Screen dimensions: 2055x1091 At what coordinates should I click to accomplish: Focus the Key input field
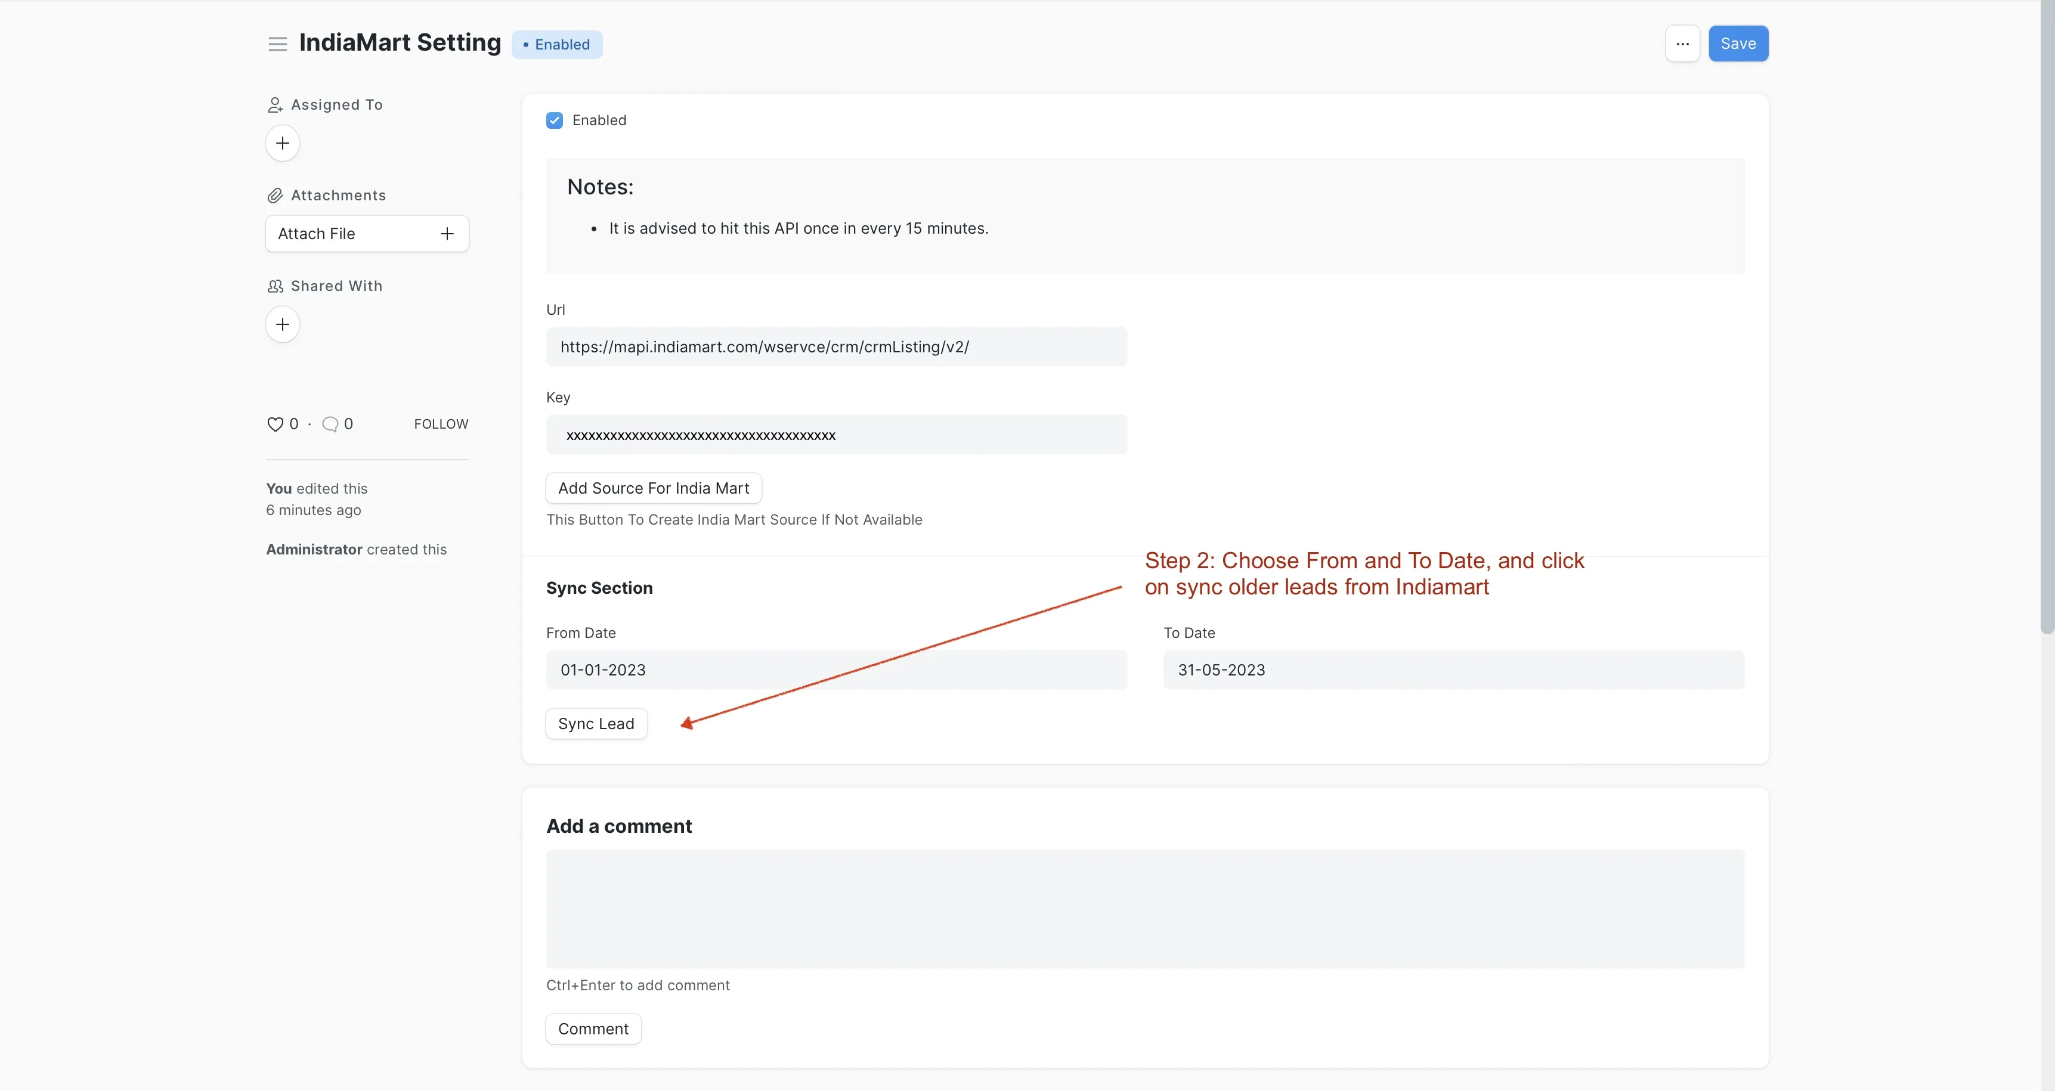(x=836, y=435)
